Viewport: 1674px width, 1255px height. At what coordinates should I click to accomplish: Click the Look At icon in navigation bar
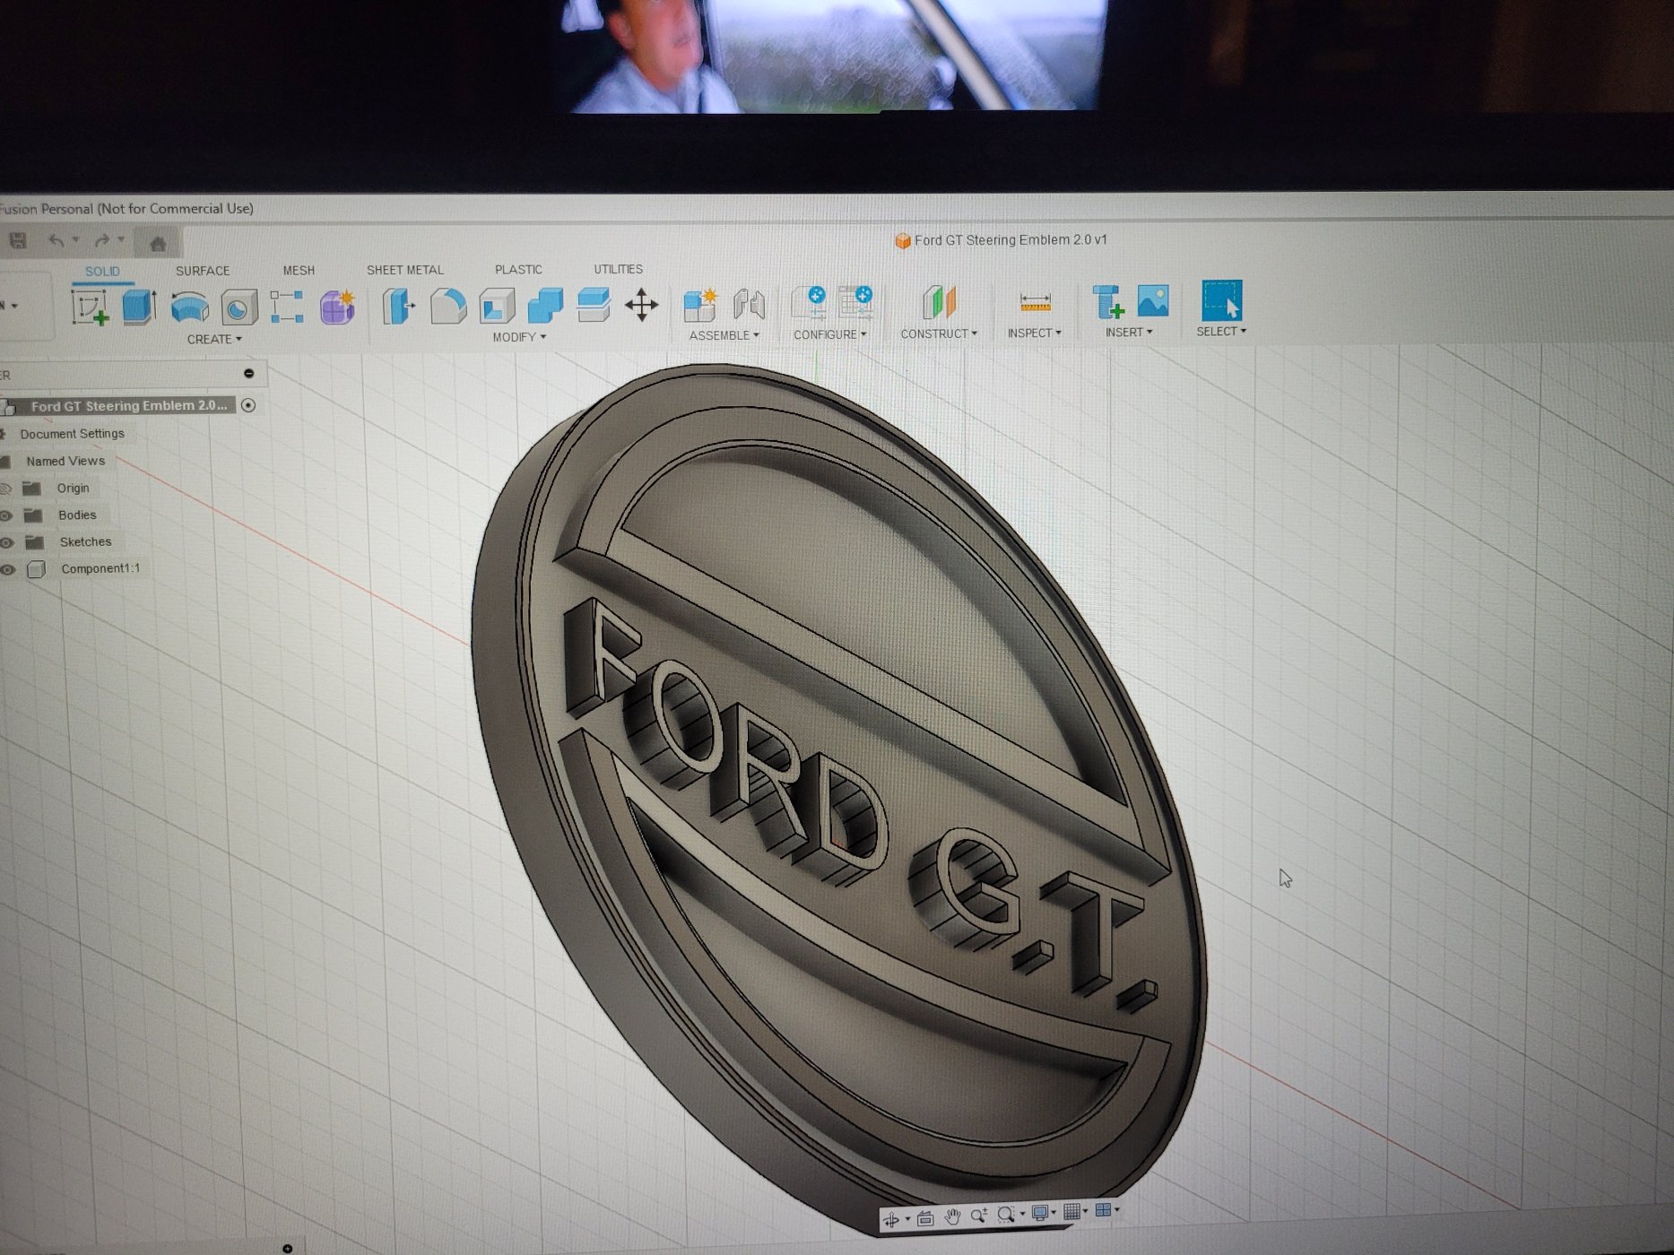925,1218
